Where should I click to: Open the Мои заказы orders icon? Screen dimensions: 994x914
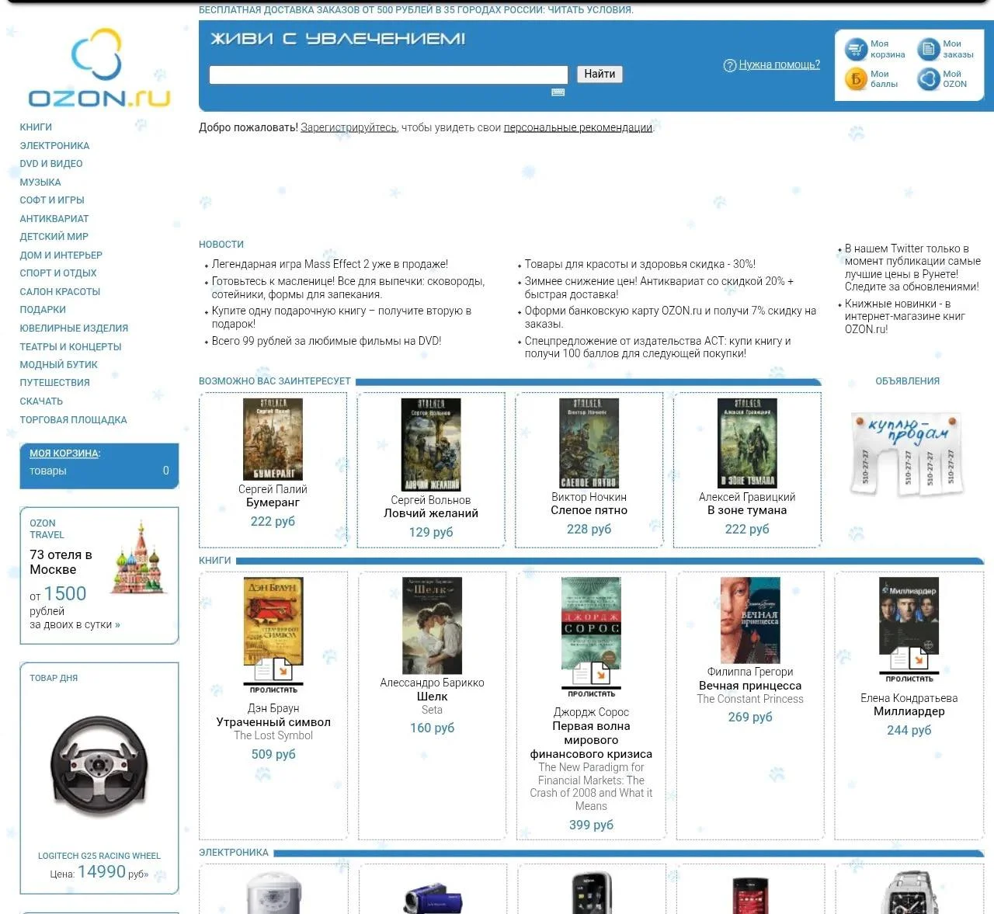(x=928, y=50)
